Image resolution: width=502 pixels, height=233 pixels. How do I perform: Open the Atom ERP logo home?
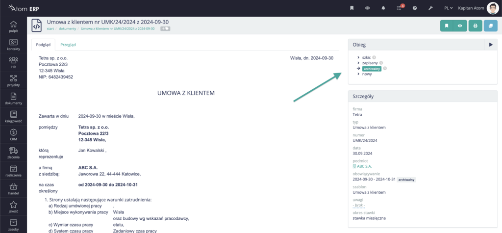24,8
